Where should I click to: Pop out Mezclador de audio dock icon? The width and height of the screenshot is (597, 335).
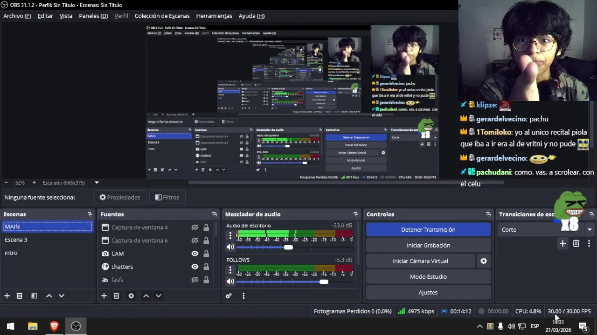[x=356, y=214]
